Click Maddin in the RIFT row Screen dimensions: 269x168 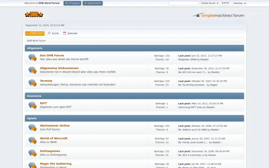pyautogui.click(x=211, y=108)
